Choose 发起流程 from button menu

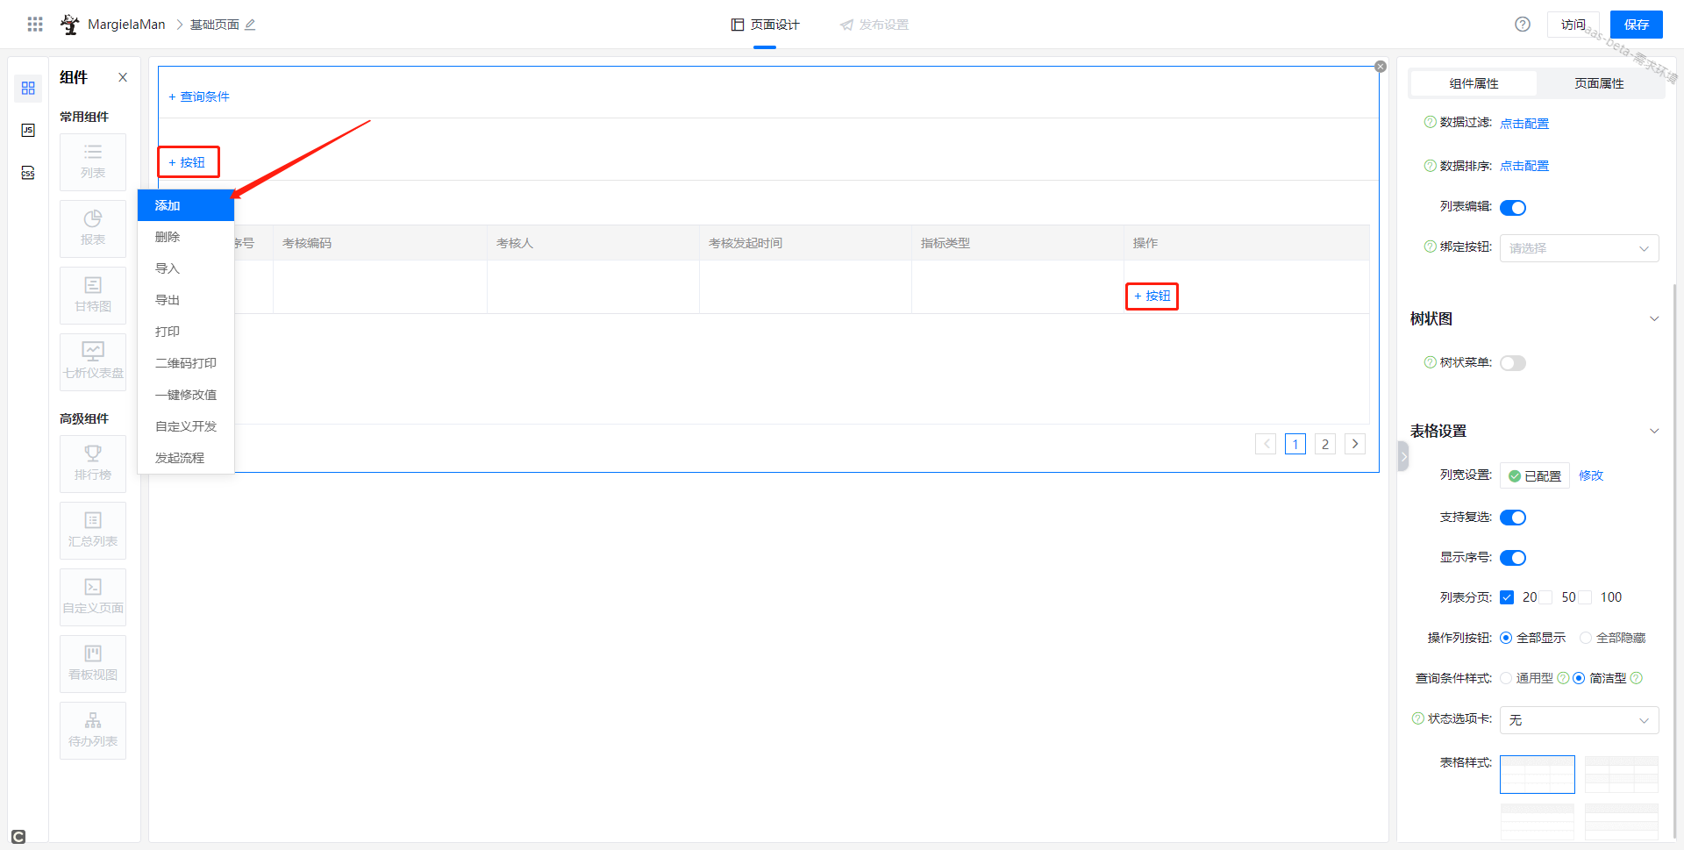point(186,458)
